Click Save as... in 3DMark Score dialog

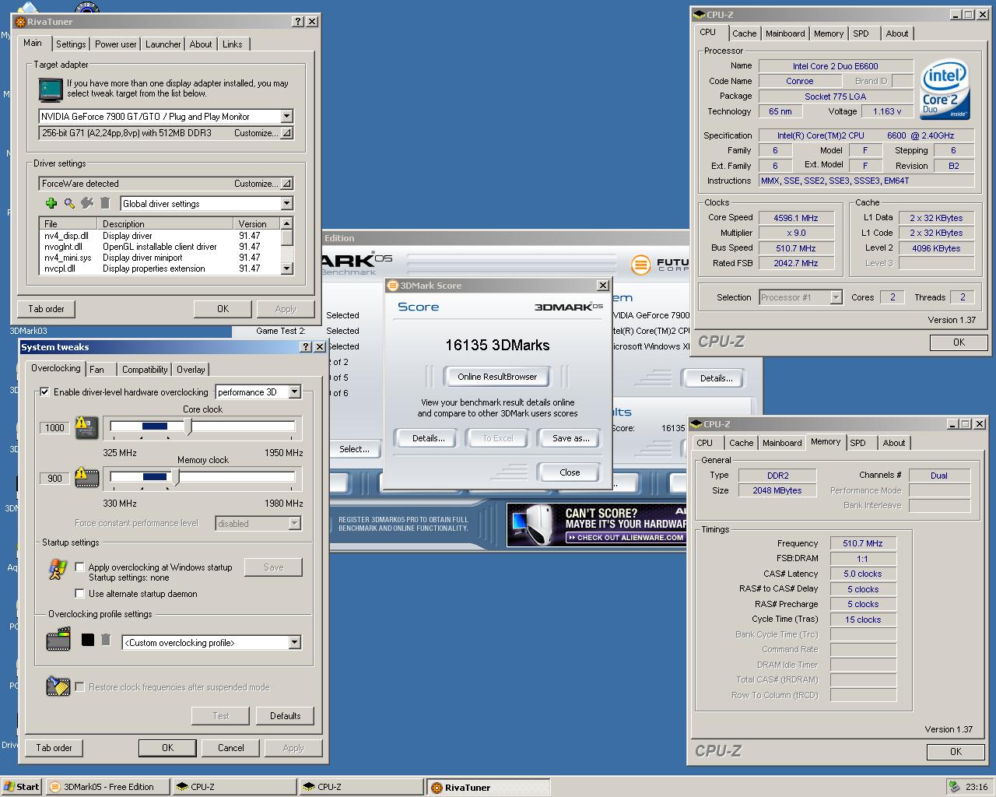point(570,438)
